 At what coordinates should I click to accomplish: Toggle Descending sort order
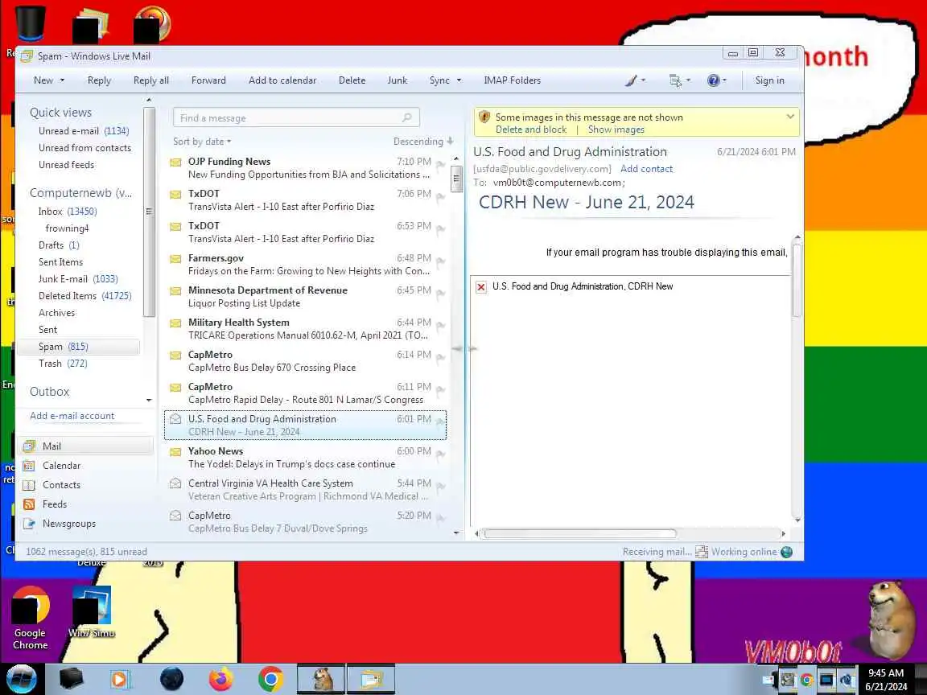423,142
